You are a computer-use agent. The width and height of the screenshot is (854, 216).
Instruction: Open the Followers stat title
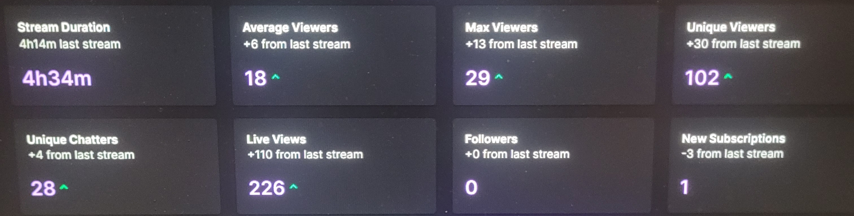[491, 139]
